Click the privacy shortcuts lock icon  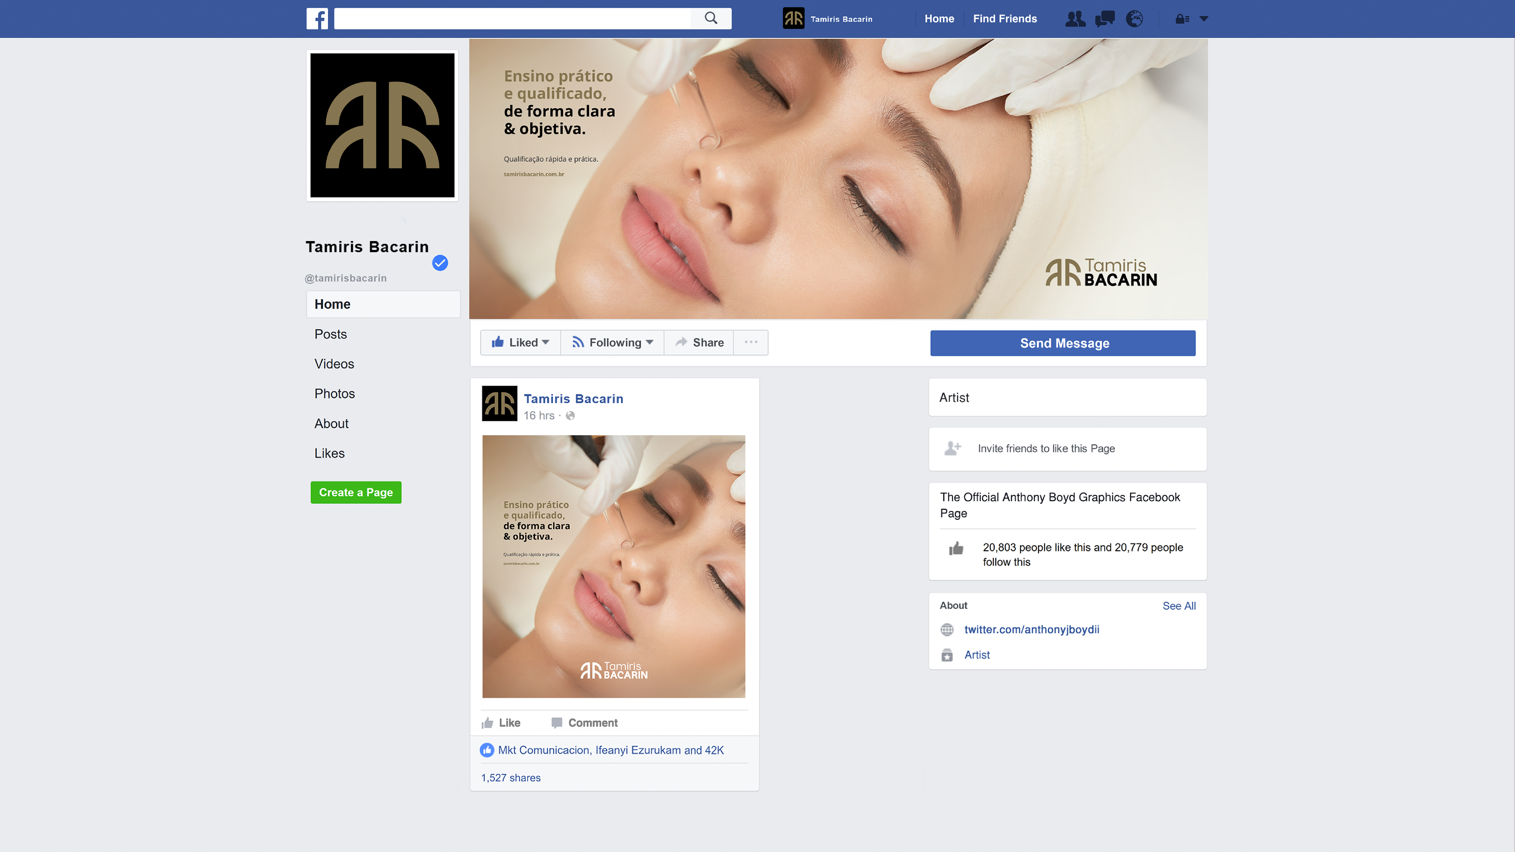[1182, 19]
